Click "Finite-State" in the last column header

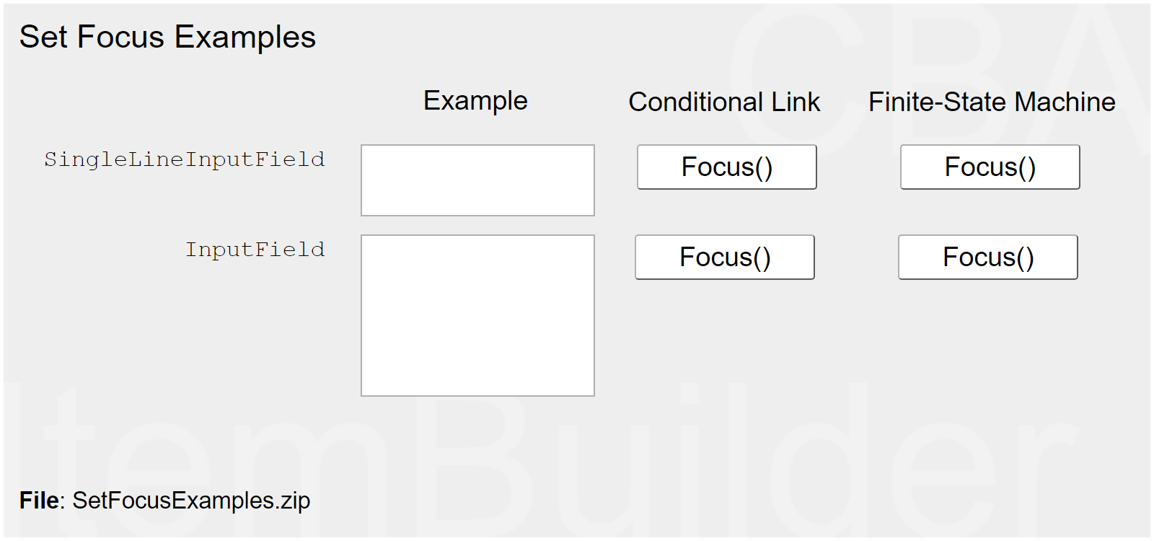[x=938, y=102]
